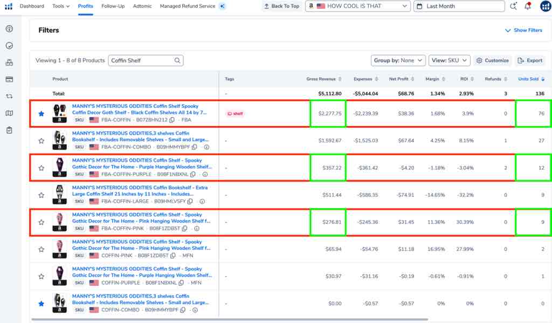Open the dollar-coin sidebar icon

[x=10, y=29]
